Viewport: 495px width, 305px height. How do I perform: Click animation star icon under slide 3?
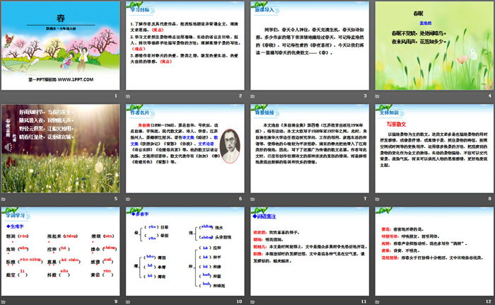(x=252, y=96)
